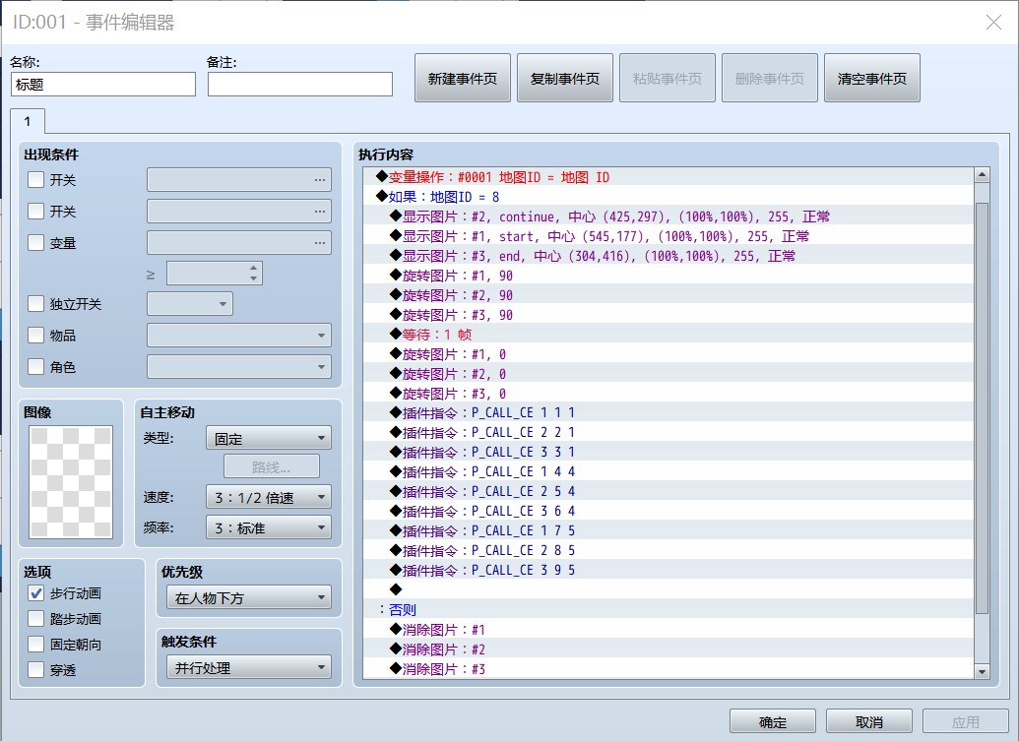This screenshot has height=741, width=1019.
Task: Select 显示图片 #2 continue command
Action: [669, 216]
